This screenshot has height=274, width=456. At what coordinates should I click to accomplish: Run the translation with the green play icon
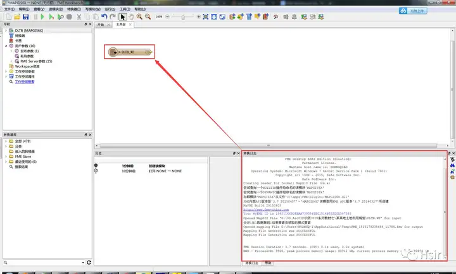pos(42,17)
